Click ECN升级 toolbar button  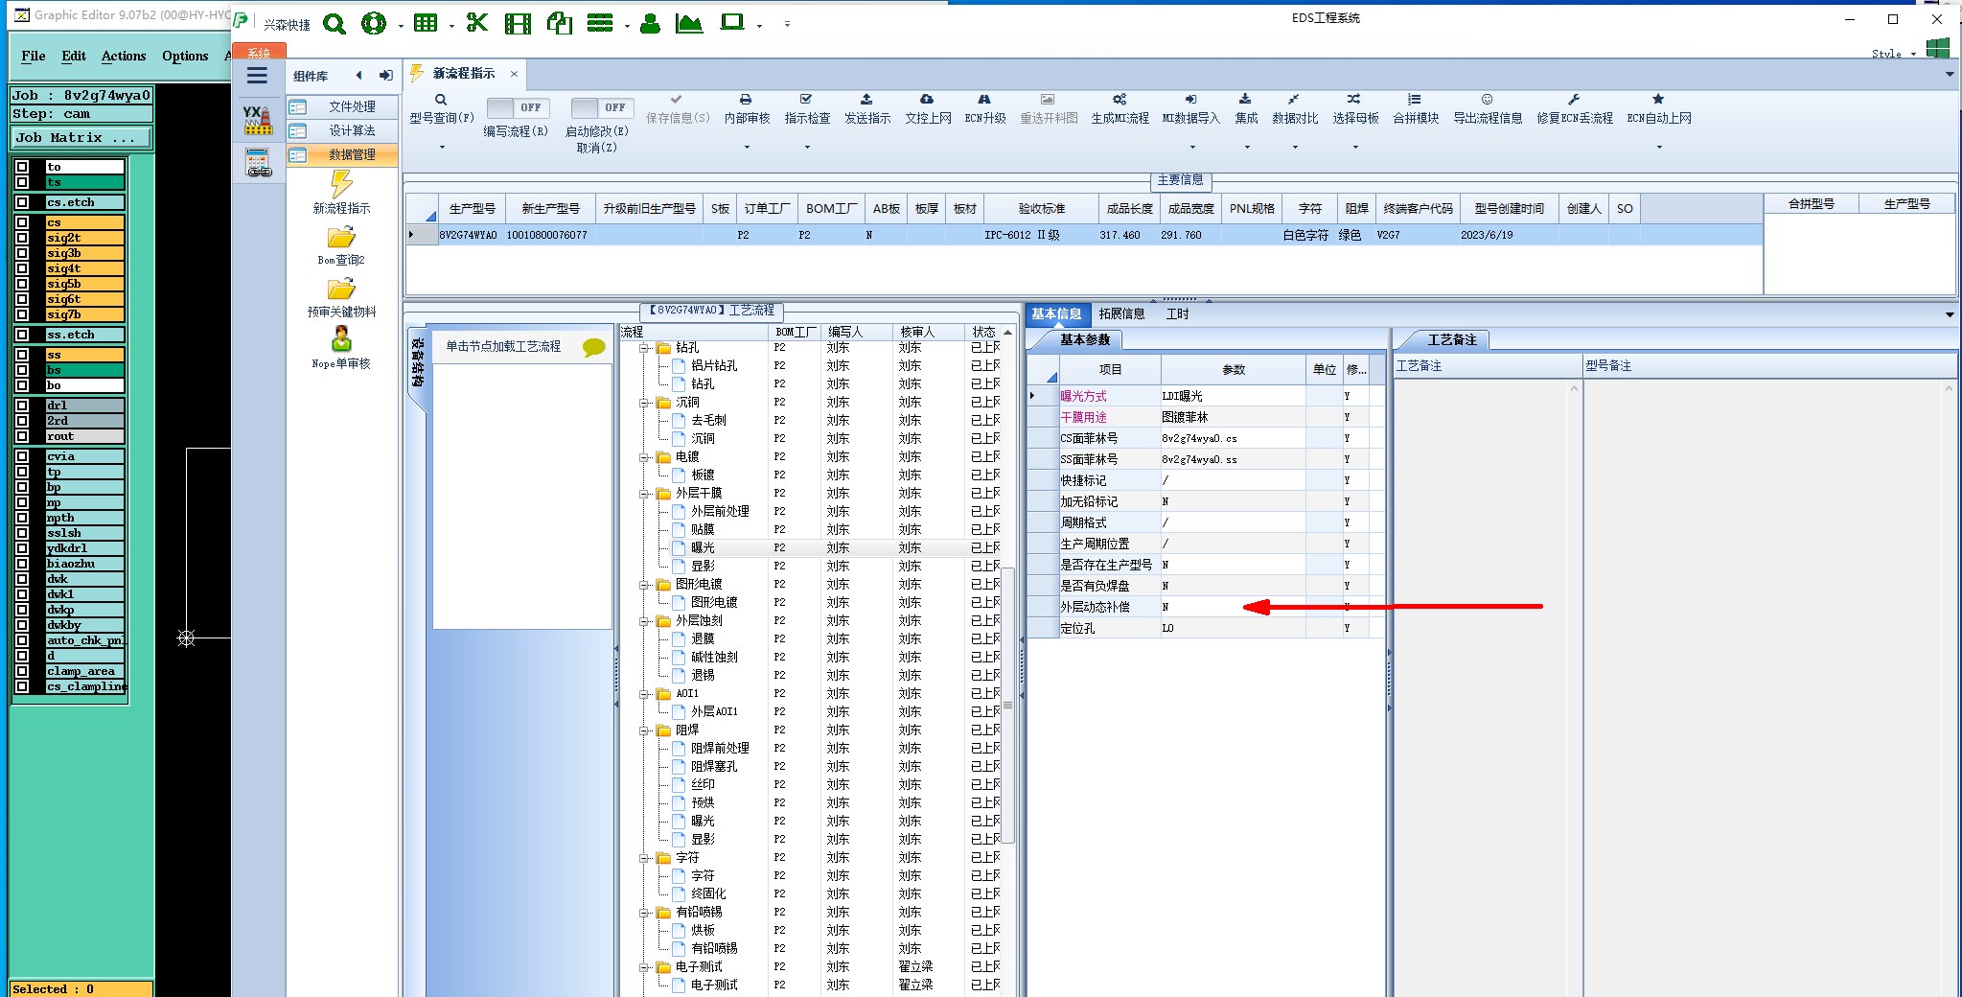click(984, 109)
